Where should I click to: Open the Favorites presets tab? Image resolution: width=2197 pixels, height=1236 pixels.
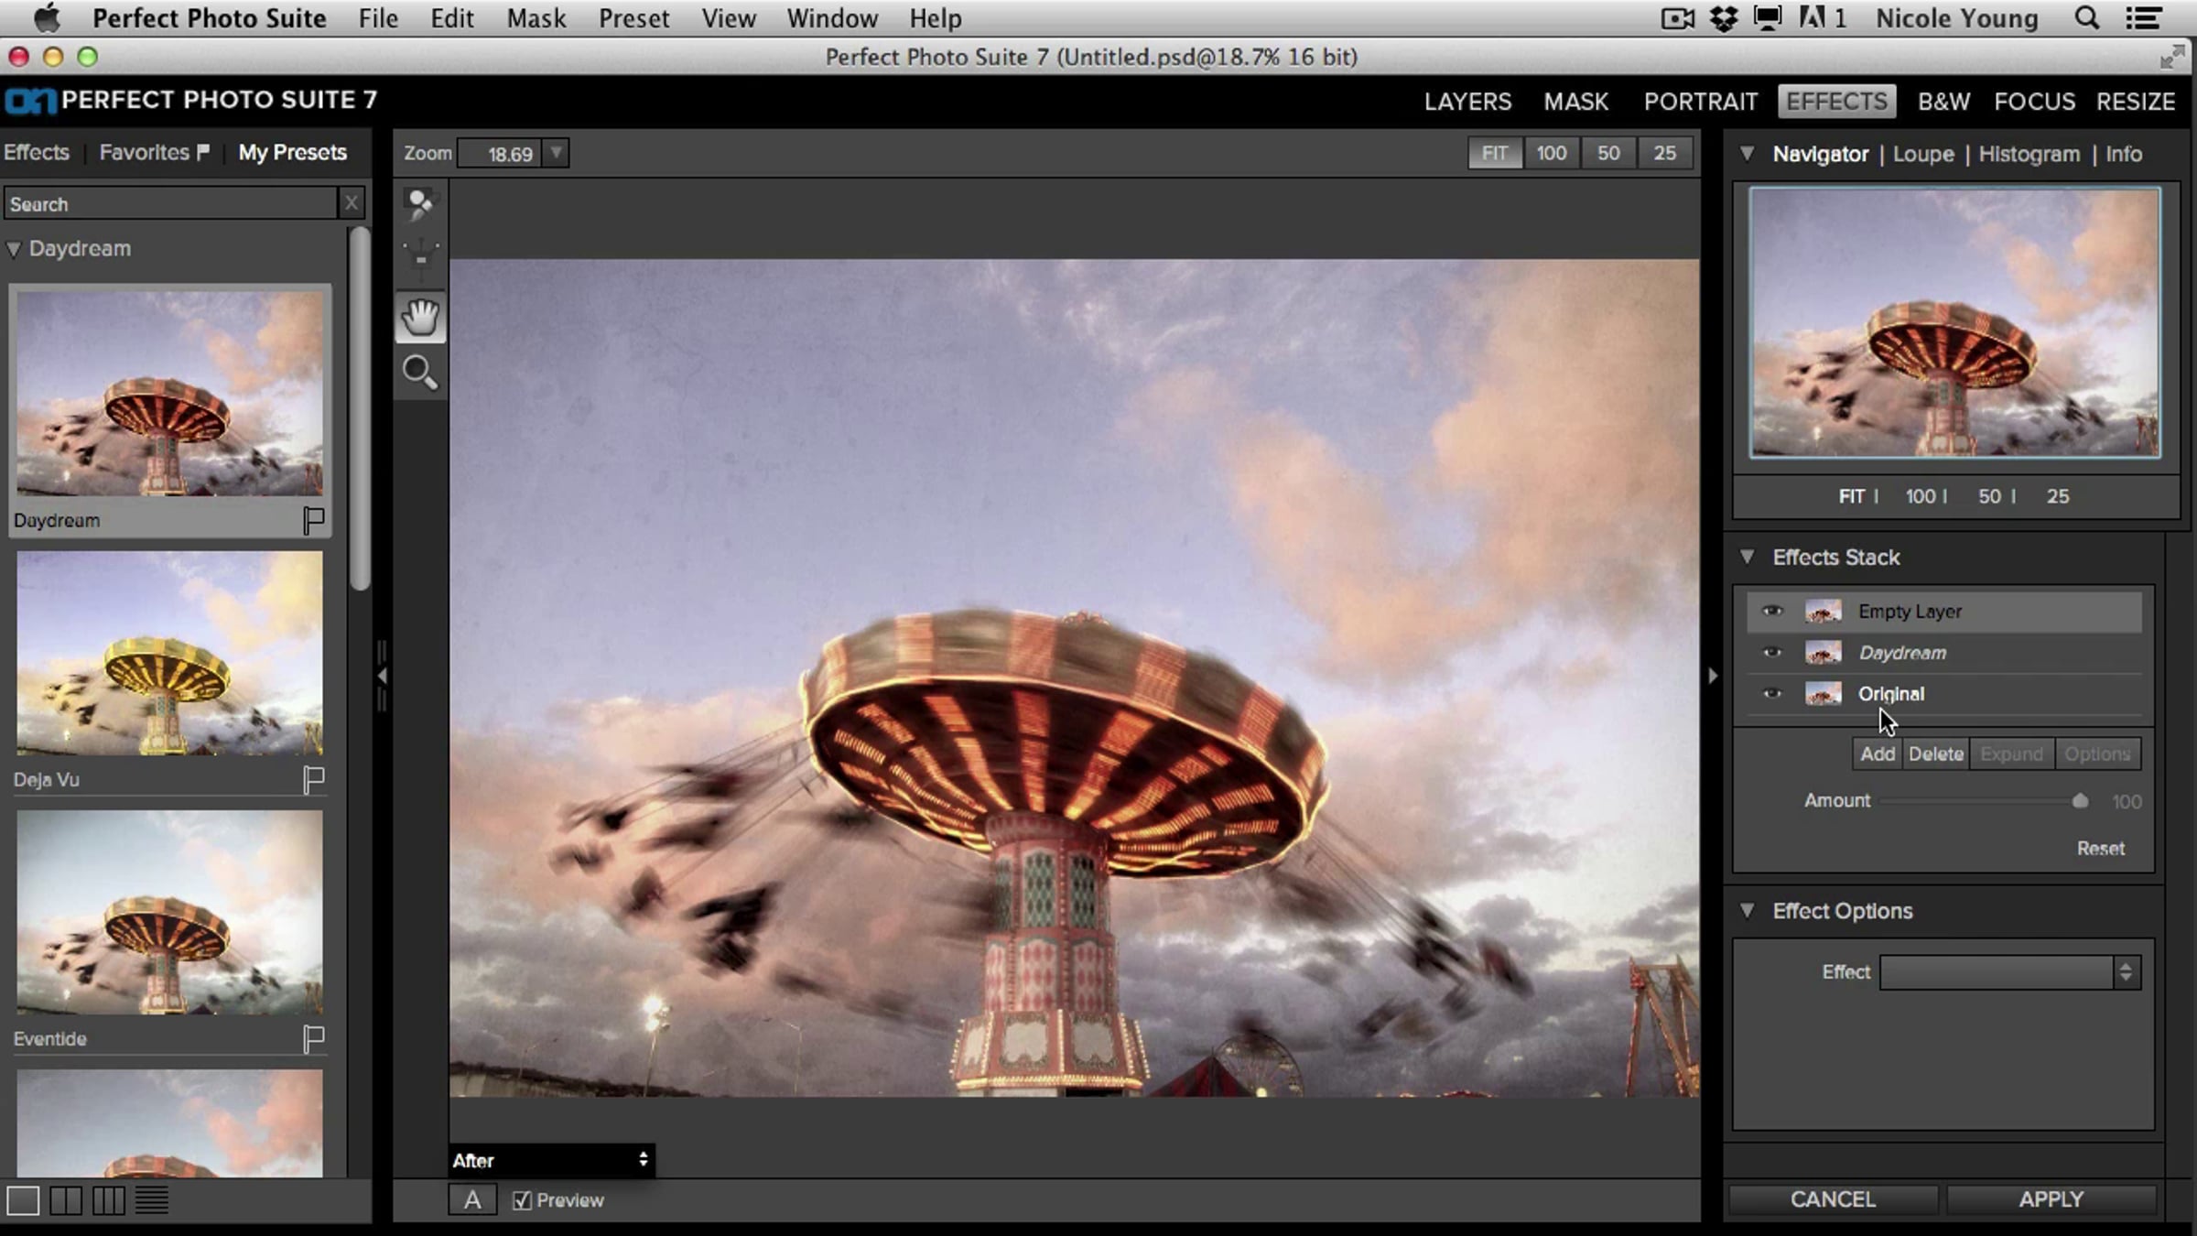[154, 152]
